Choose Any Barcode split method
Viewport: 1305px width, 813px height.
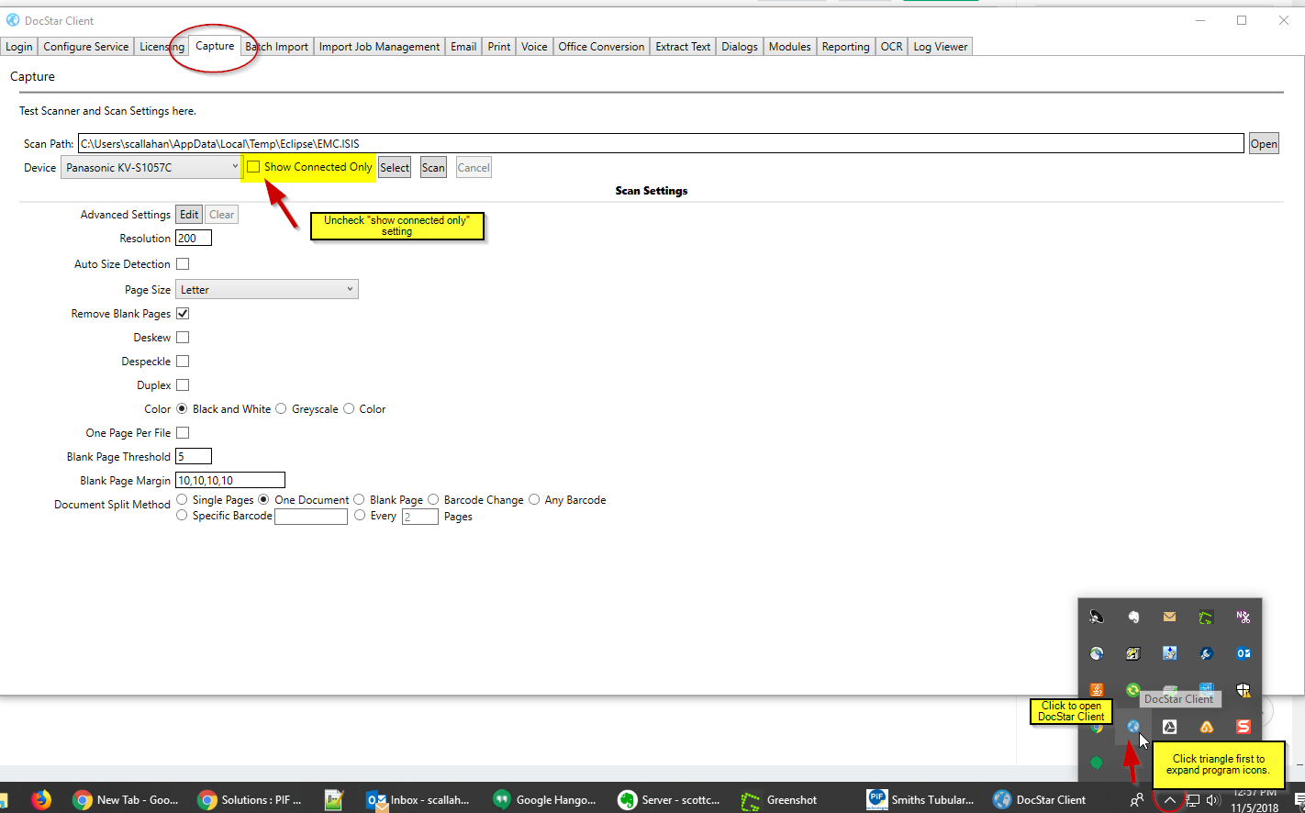(534, 500)
